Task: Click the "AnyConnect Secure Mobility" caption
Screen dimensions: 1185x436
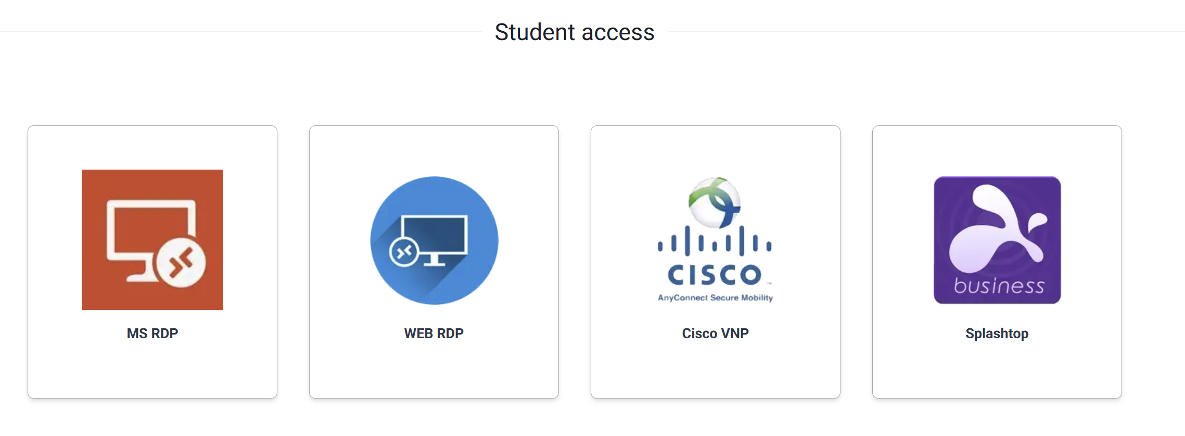Action: [715, 298]
